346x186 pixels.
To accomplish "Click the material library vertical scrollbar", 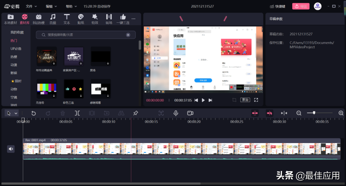I will click(140, 45).
